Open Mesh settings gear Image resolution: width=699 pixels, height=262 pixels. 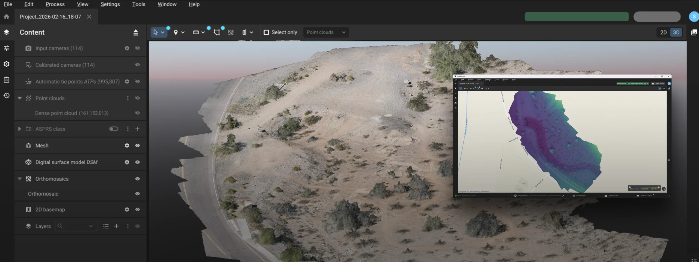(127, 146)
